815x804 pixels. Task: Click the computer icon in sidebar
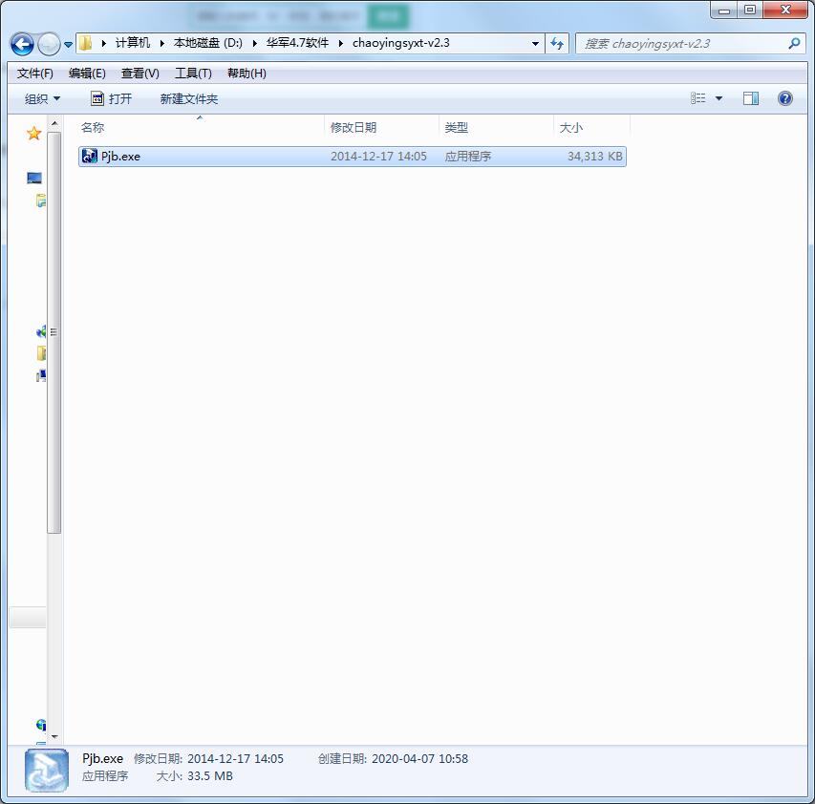(41, 375)
